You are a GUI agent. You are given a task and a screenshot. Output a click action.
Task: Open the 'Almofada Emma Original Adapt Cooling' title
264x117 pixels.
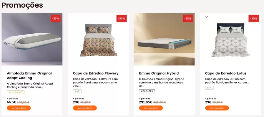29,75
